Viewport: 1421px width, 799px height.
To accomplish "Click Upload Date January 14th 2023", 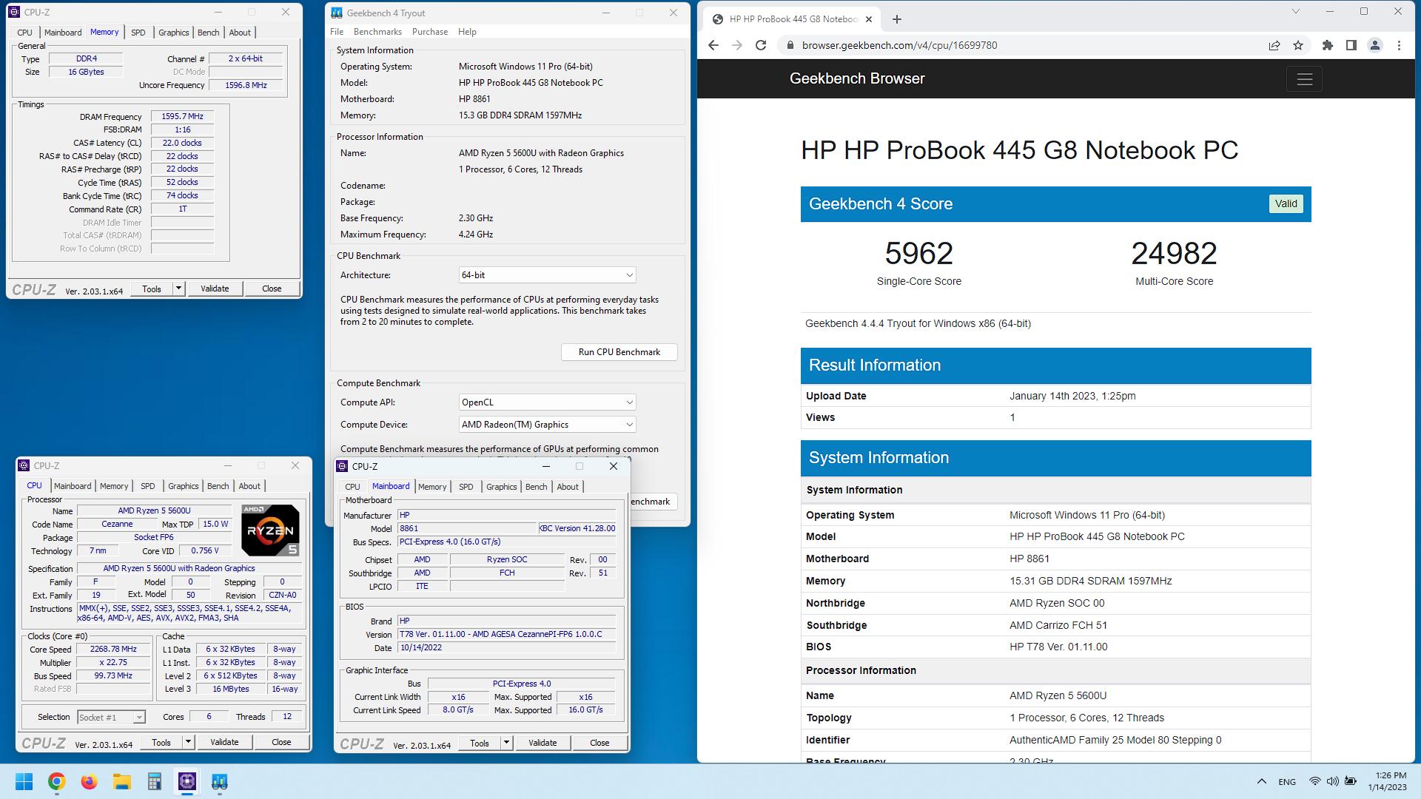I will pos(1072,397).
